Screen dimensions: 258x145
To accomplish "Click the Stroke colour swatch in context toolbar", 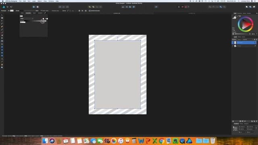I will [x=21, y=11].
